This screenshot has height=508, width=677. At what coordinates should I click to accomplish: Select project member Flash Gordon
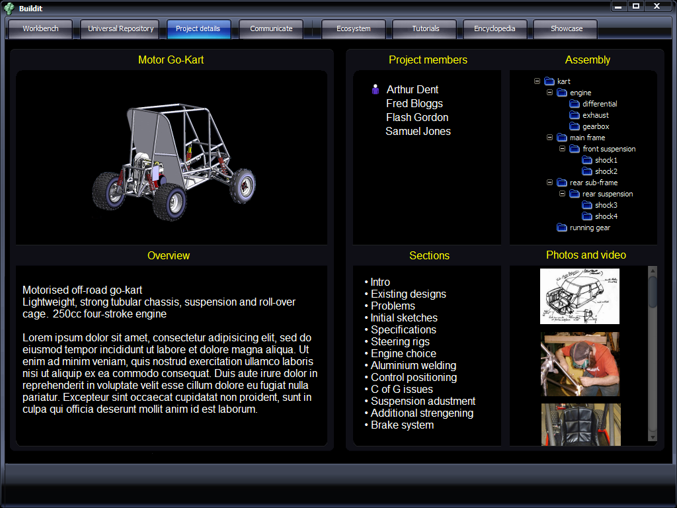tap(417, 117)
